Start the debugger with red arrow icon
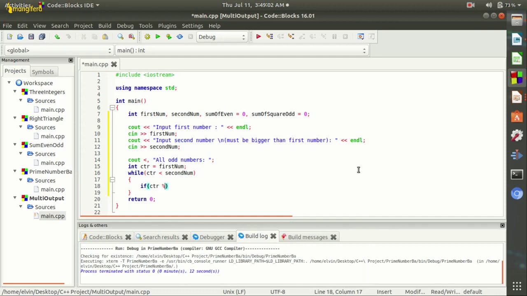This screenshot has height=296, width=527. (x=259, y=37)
